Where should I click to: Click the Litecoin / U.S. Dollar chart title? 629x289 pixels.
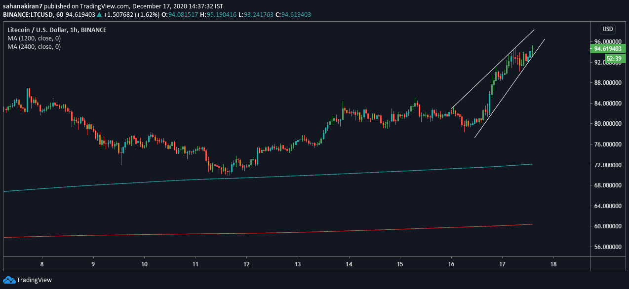[42, 30]
